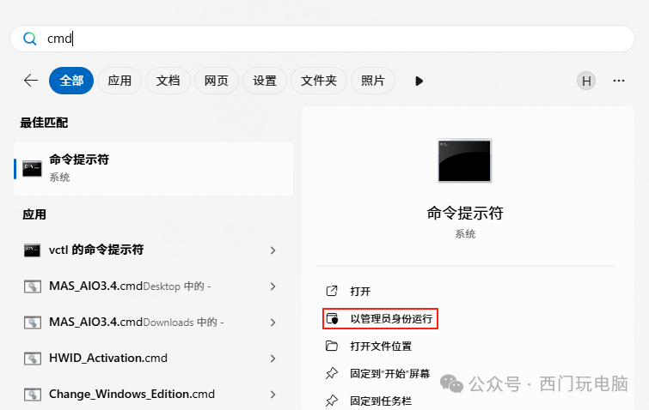This screenshot has height=410, width=649.
Task: Click the large Command Prompt preview icon
Action: (x=464, y=160)
